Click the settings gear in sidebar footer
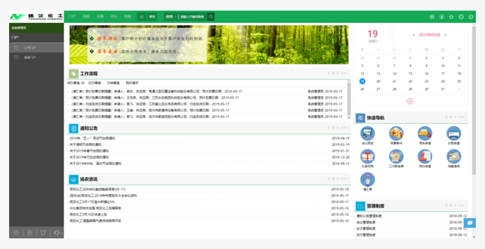The image size is (485, 249). (x=16, y=233)
